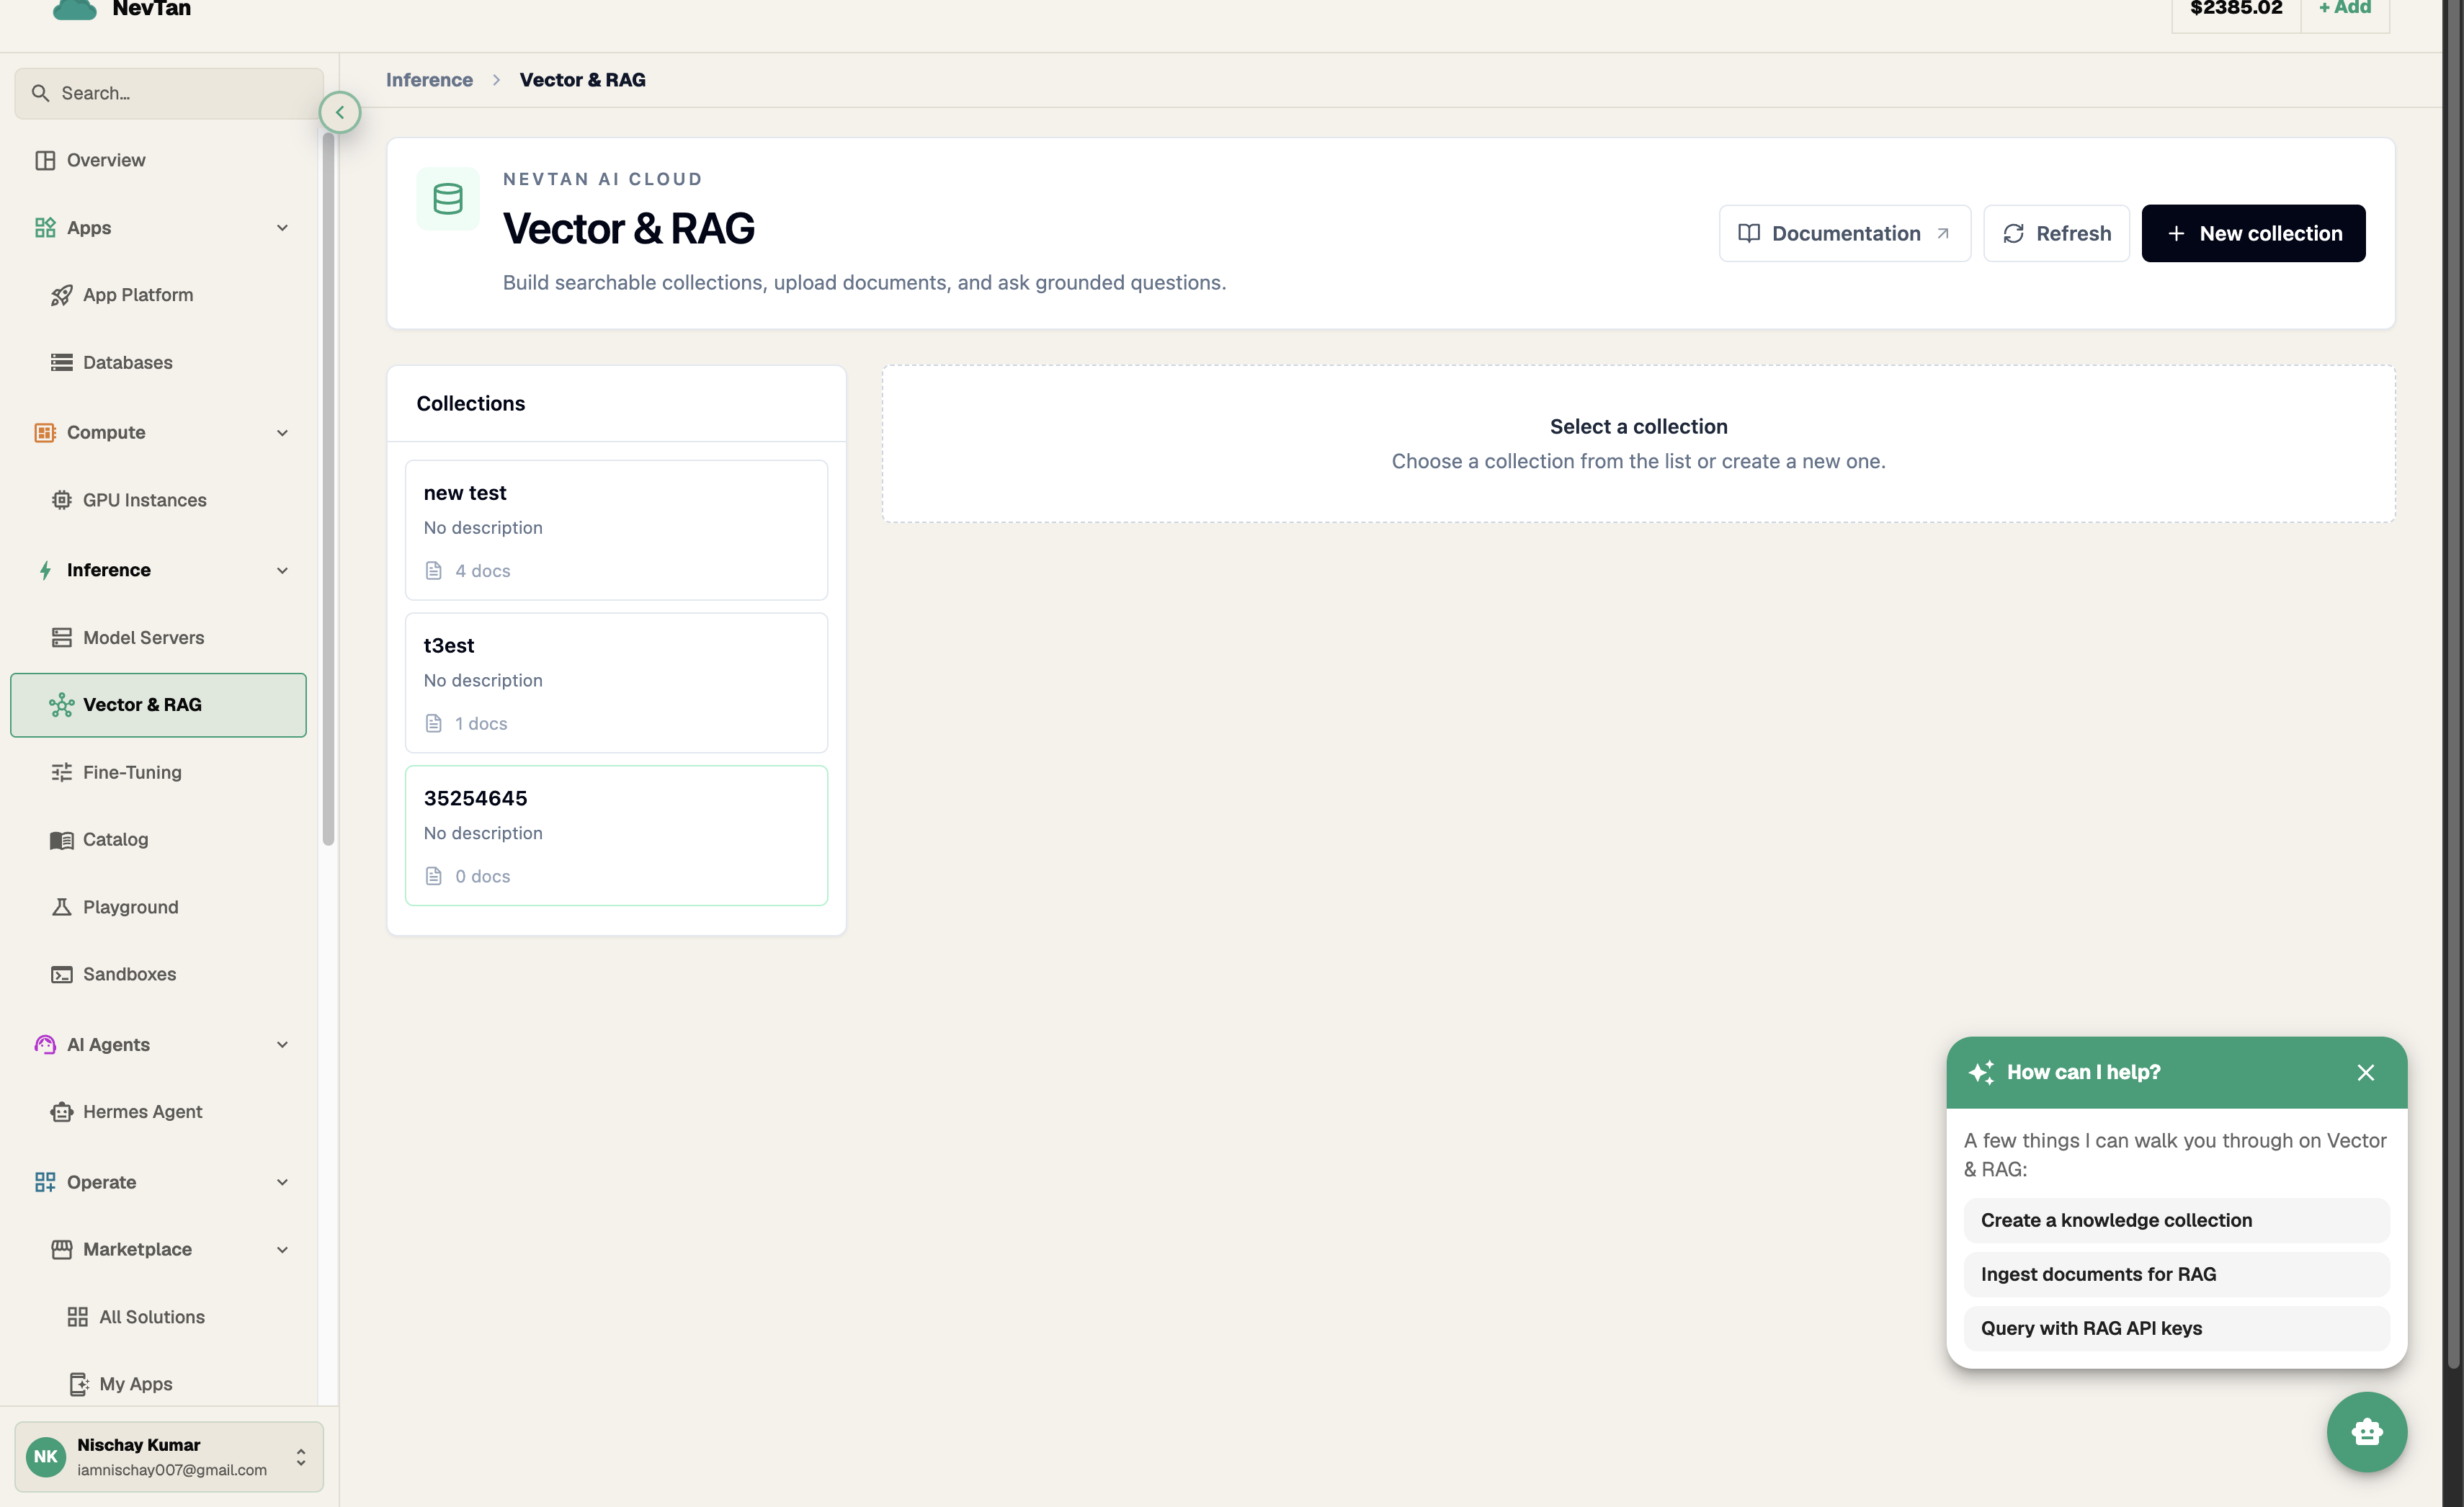This screenshot has height=1507, width=2464.
Task: Collapse the Apps section chevron
Action: (282, 228)
